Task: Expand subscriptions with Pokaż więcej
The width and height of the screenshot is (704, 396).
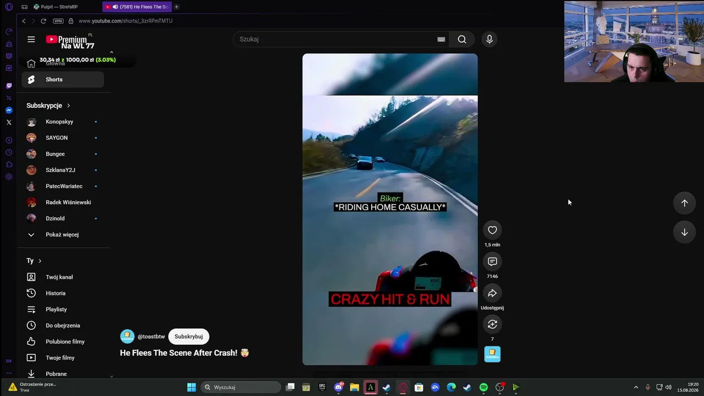Action: [63, 235]
